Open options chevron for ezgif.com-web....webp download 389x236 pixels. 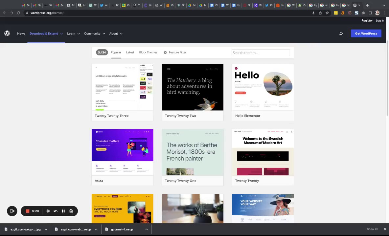[96, 229]
